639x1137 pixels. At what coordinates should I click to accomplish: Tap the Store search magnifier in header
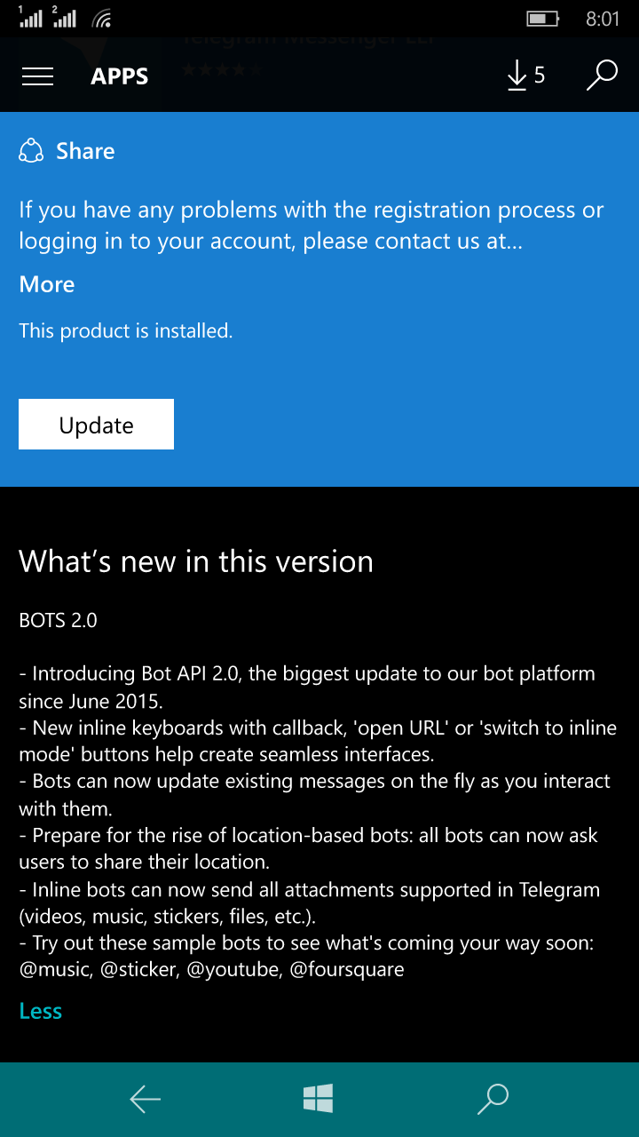pyautogui.click(x=602, y=76)
